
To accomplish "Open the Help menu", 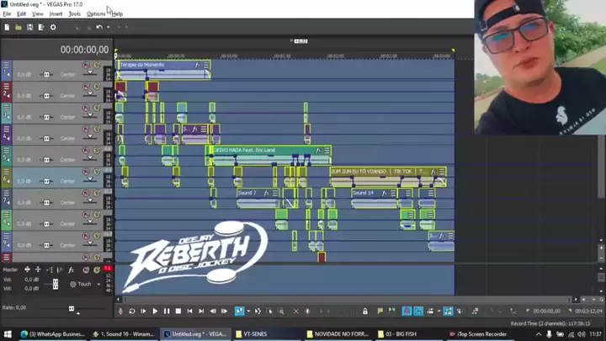I will (118, 14).
